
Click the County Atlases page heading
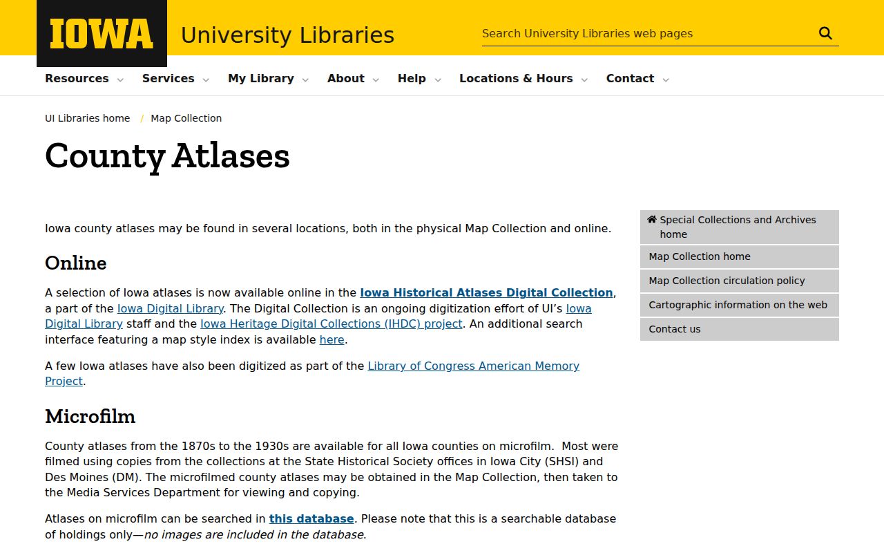pos(167,156)
